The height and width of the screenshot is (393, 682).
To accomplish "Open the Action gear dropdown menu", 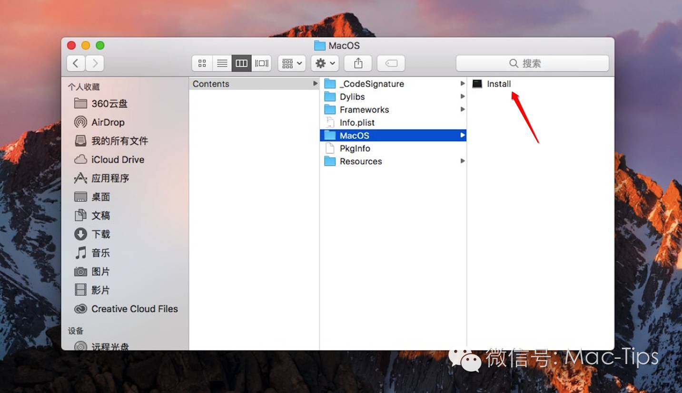I will coord(325,63).
